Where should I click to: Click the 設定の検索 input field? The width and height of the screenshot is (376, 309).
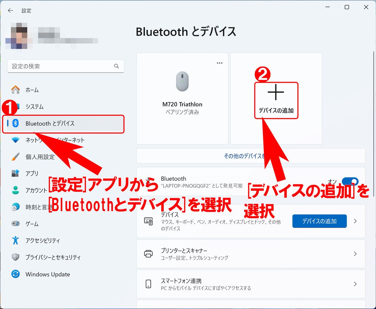coord(61,66)
